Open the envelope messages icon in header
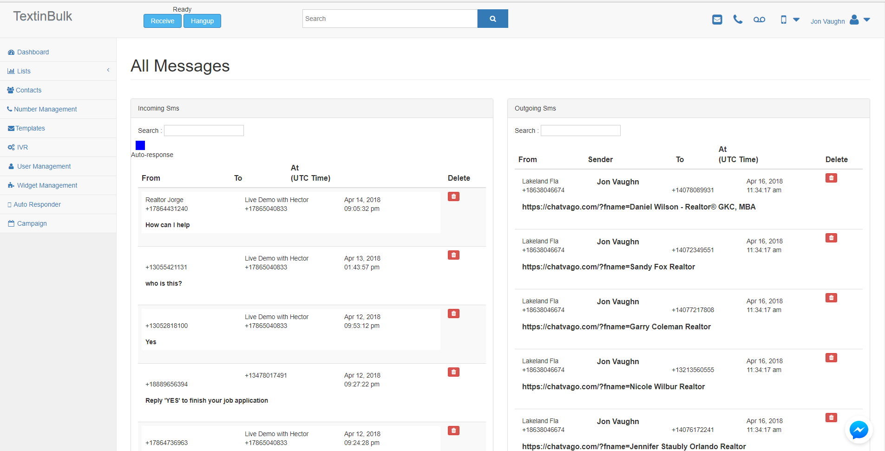 tap(717, 20)
